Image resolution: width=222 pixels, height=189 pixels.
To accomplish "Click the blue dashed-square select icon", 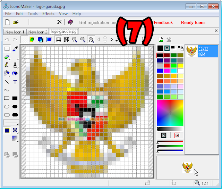I will pos(49,39).
